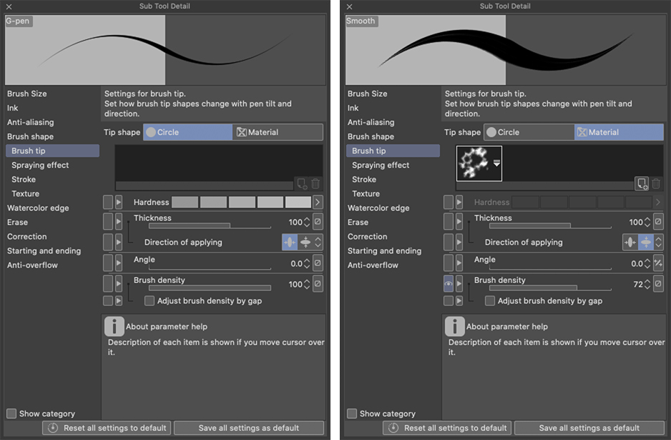This screenshot has width=671, height=440.
Task: Click add tip material icon in Smooth panel
Action: tap(642, 184)
